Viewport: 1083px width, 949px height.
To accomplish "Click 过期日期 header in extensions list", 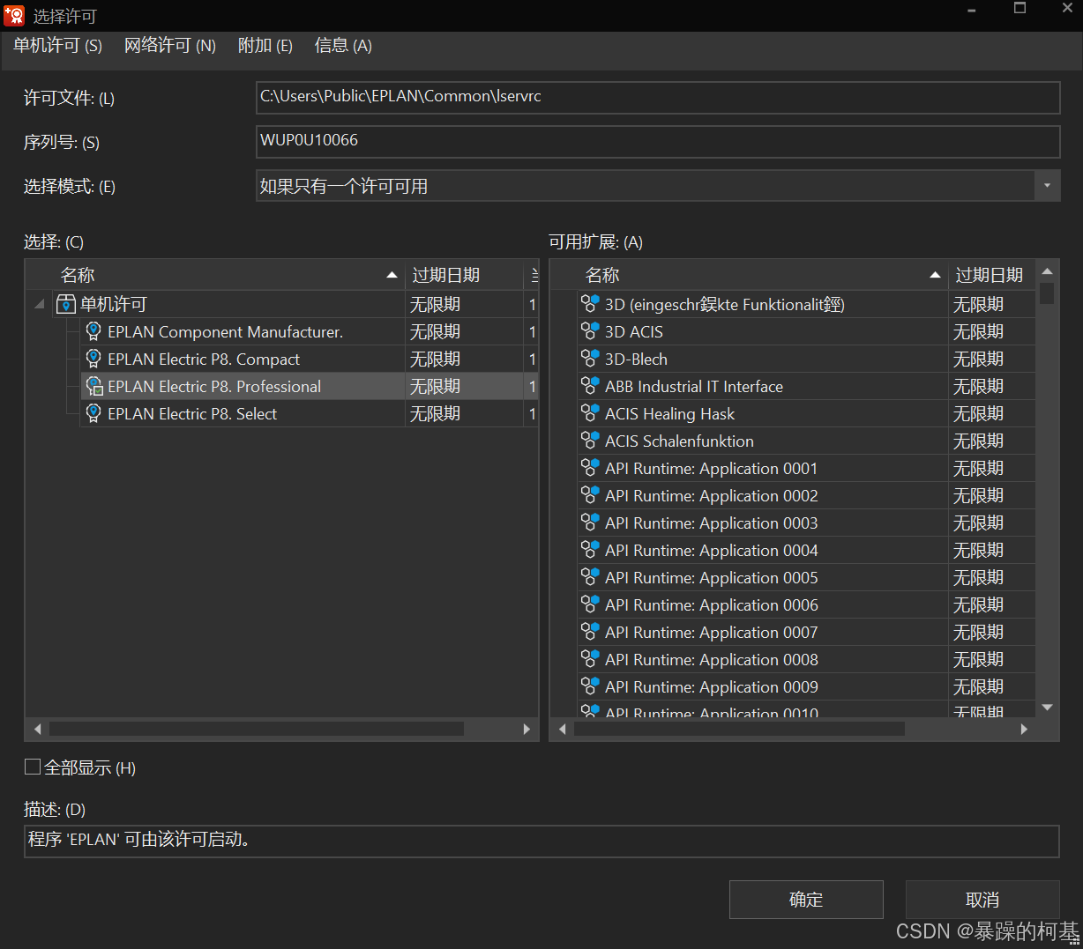I will (992, 275).
